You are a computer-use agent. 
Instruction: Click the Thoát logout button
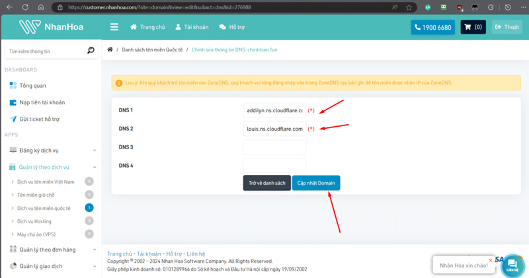[507, 28]
